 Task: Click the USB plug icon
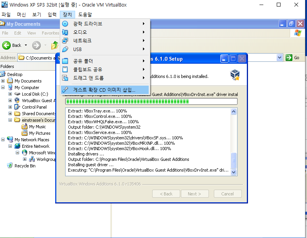[65, 49]
